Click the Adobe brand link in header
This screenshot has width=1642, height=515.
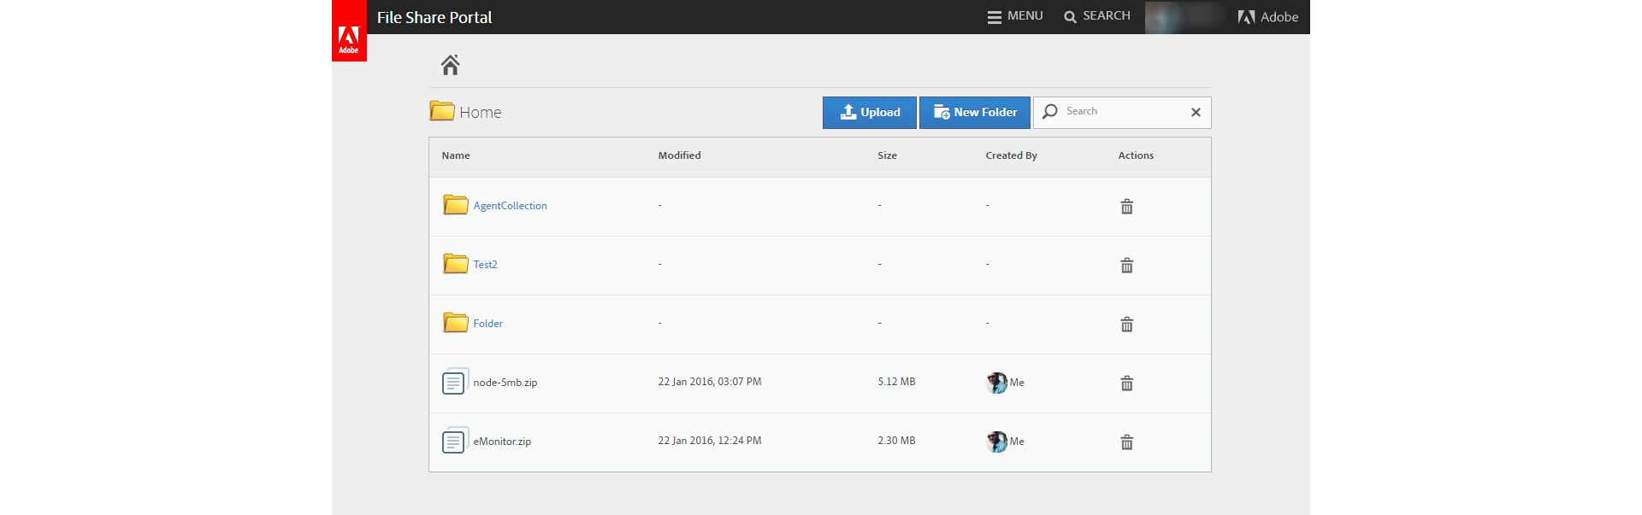[1268, 17]
